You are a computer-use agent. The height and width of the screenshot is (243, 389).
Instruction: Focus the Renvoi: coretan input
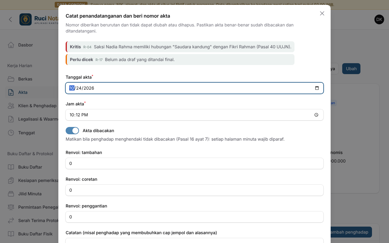pos(194,190)
